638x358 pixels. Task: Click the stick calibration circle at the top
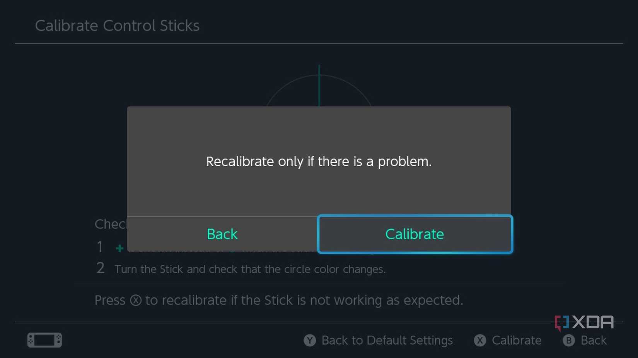tap(319, 89)
